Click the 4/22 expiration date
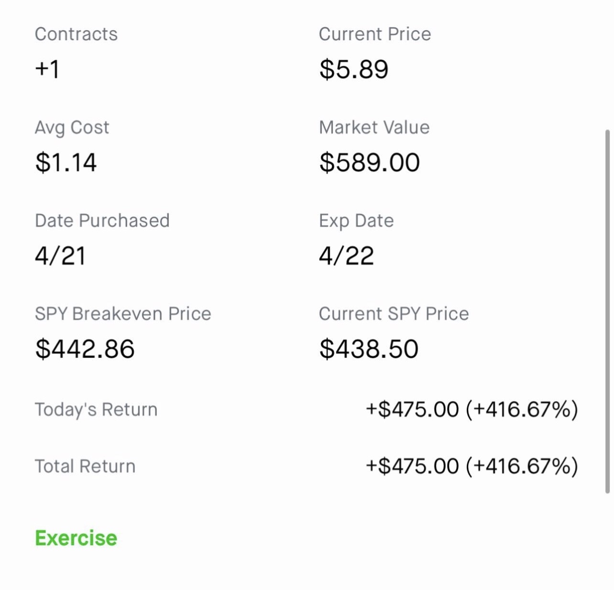614x590 pixels. coord(346,256)
